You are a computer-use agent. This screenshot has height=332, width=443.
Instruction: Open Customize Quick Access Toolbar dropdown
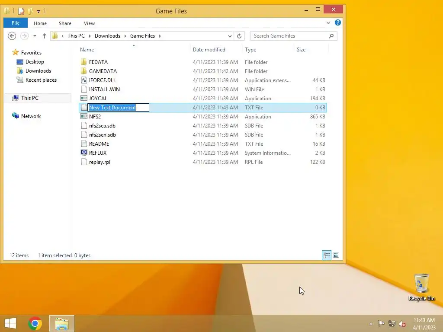tap(39, 12)
